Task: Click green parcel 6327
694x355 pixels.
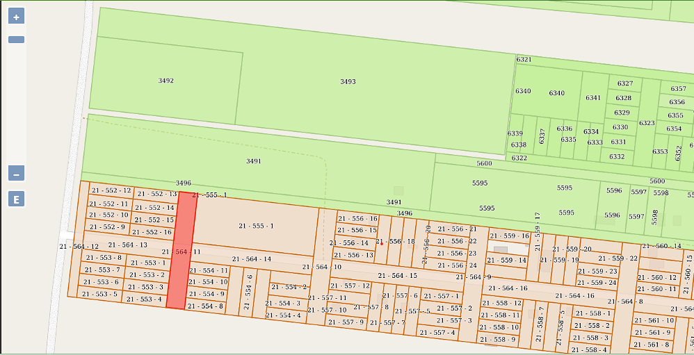Action: coord(624,83)
